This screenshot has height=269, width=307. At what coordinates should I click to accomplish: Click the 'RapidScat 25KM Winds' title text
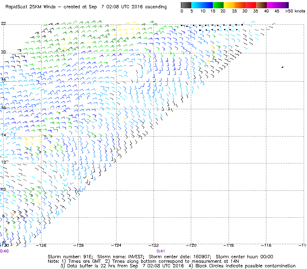[x=31, y=7]
